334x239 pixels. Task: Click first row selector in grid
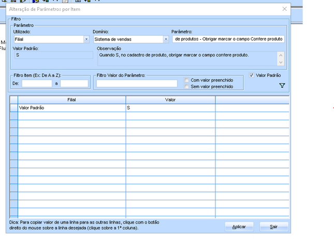tap(14, 108)
